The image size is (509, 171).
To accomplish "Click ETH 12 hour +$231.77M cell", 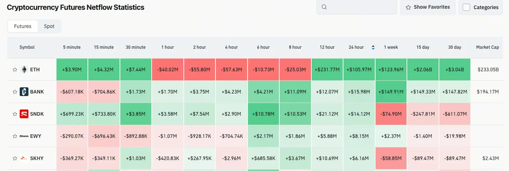I will [x=327, y=69].
